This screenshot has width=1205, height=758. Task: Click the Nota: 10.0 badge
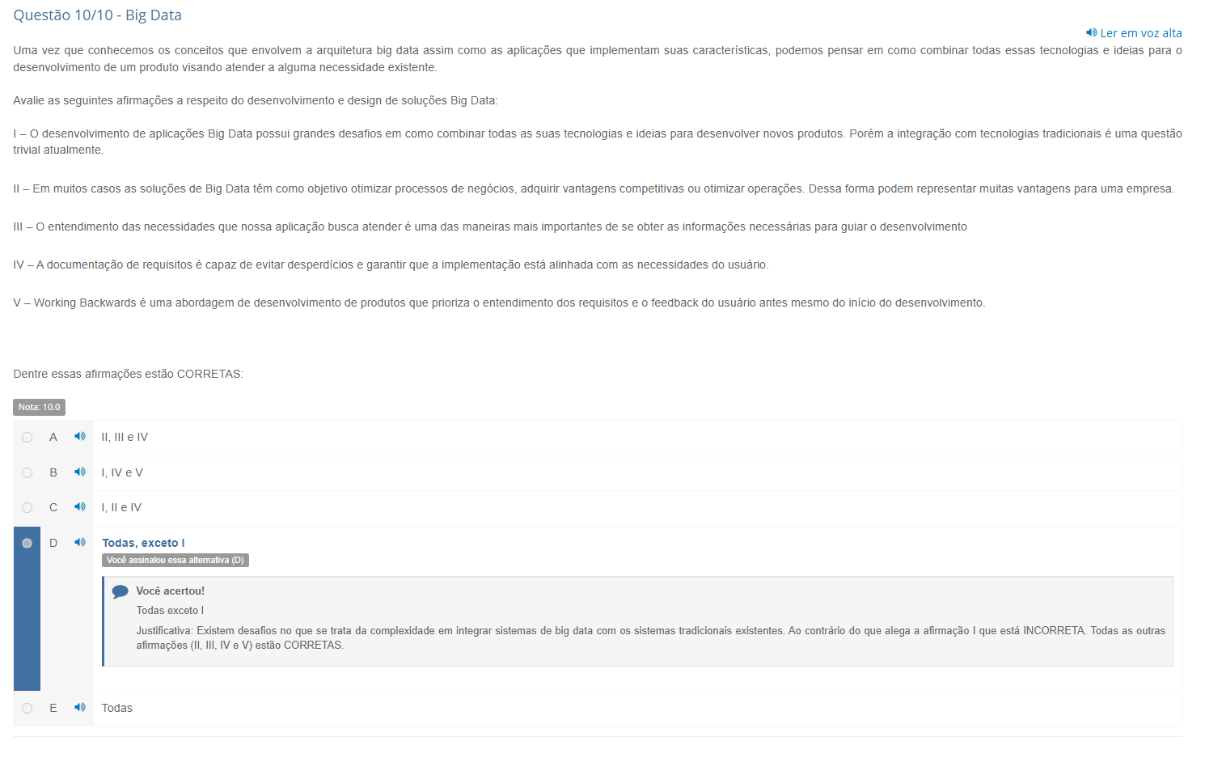[39, 407]
